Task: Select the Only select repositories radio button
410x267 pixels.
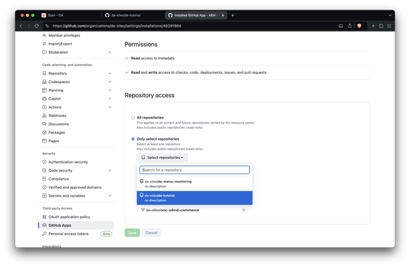Action: [x=133, y=139]
